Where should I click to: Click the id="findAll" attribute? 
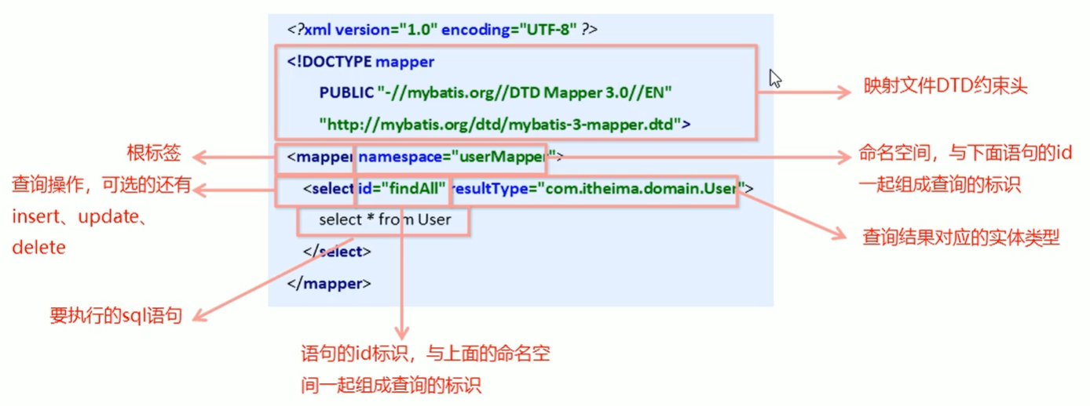click(402, 188)
